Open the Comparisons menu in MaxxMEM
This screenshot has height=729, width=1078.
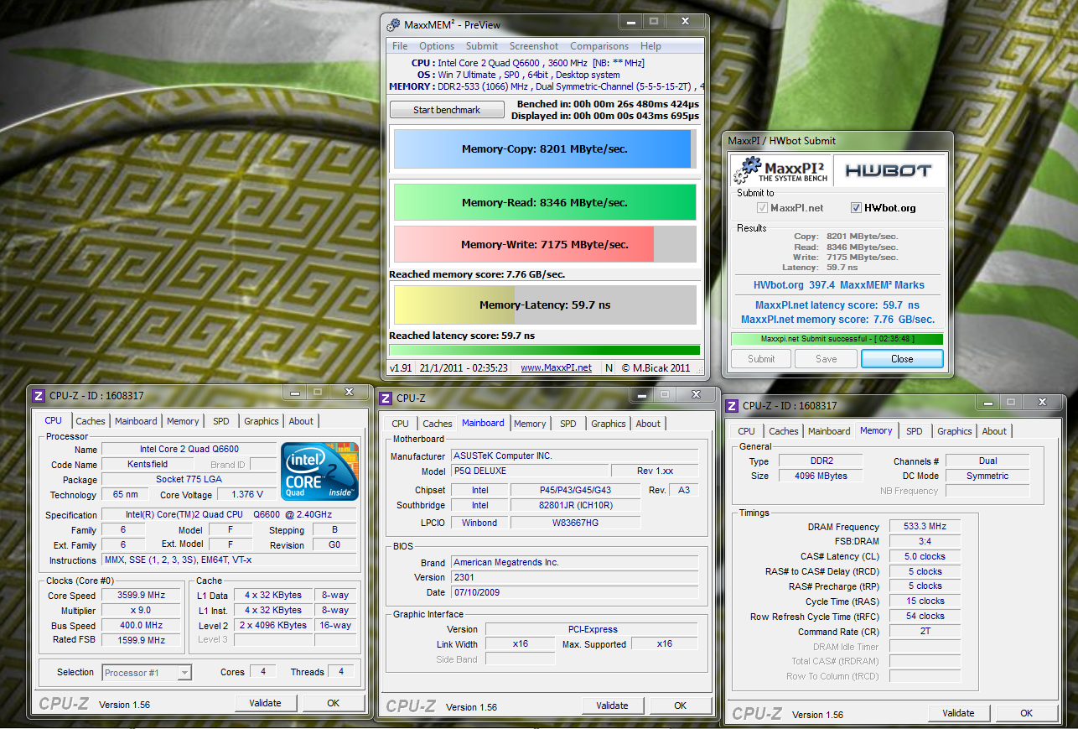coord(599,46)
